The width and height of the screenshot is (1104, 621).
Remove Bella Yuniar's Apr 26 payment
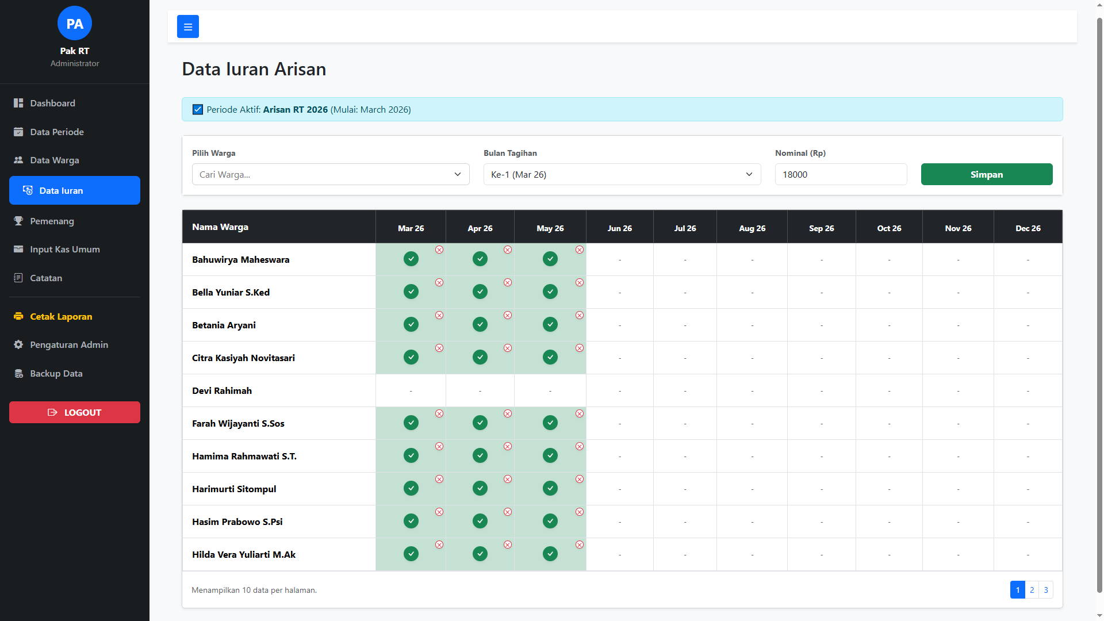pos(508,282)
